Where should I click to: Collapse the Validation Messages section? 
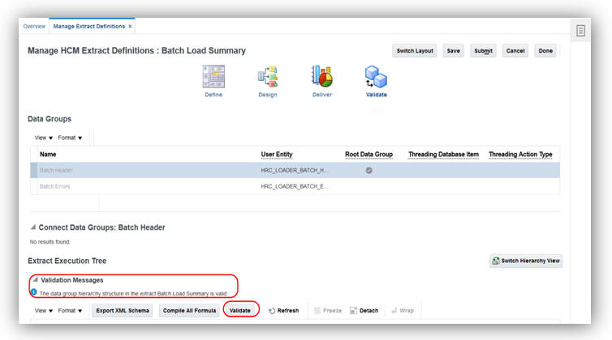tap(36, 279)
